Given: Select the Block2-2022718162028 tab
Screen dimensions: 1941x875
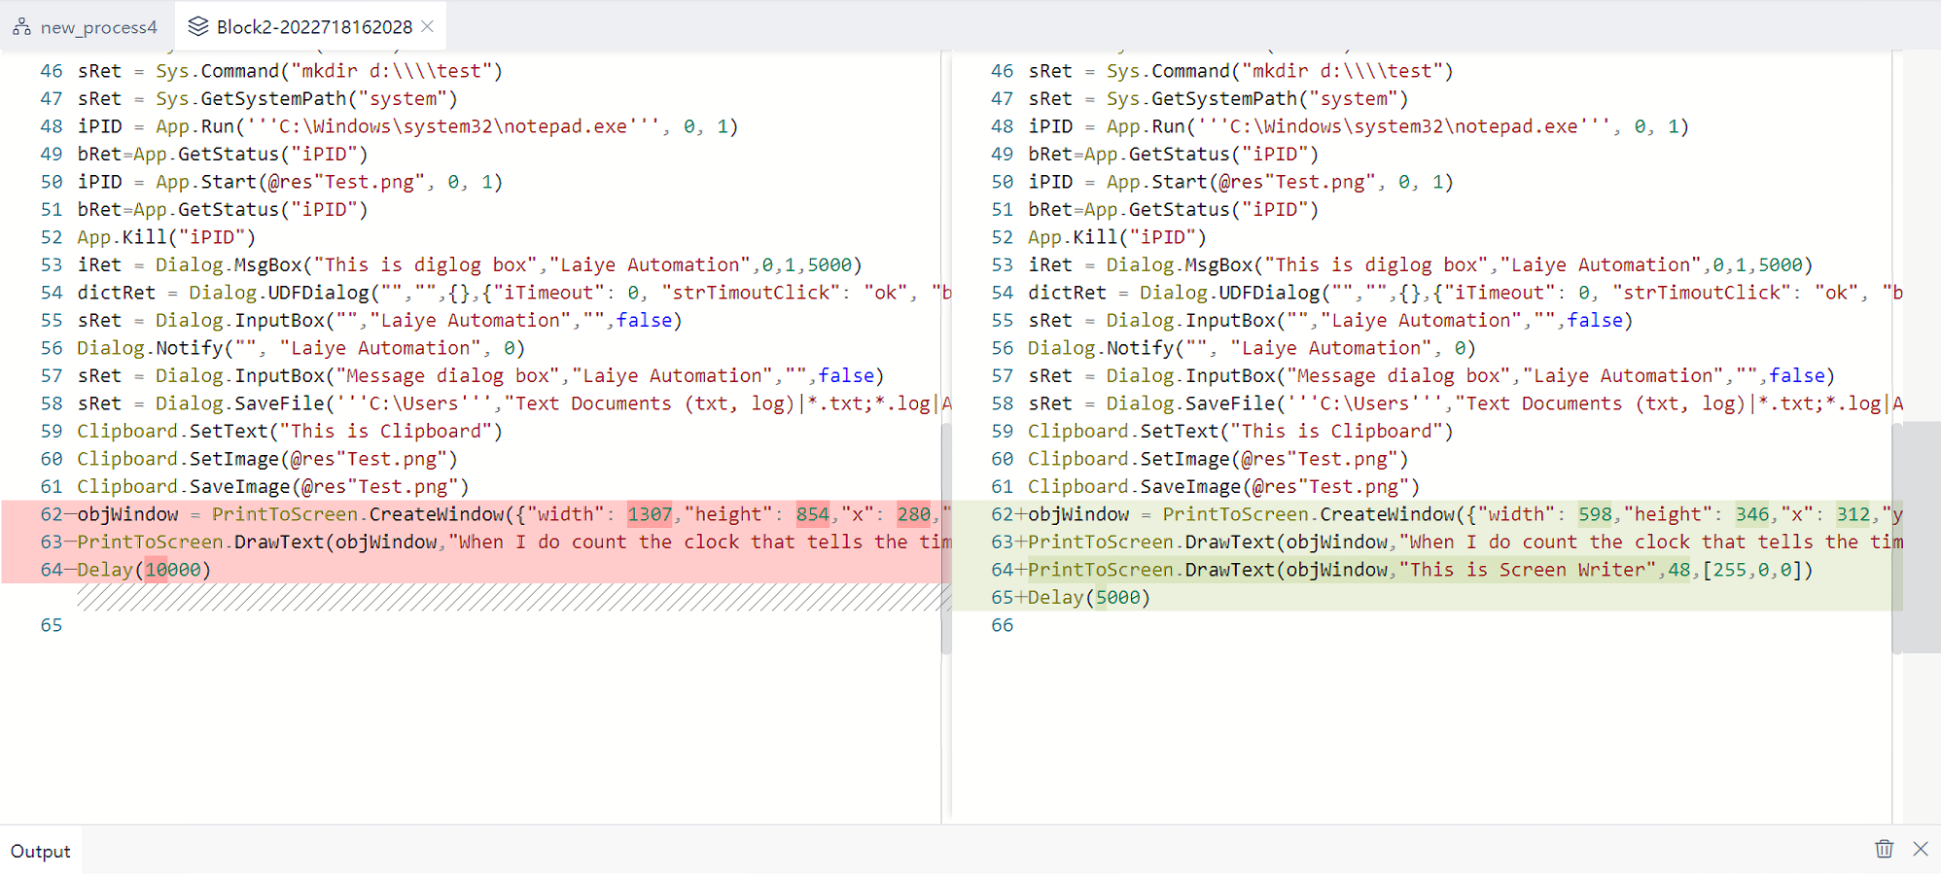Looking at the screenshot, I should pos(313,27).
